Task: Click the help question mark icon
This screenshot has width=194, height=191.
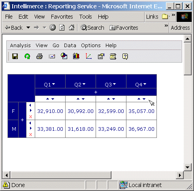Action: 125,57
